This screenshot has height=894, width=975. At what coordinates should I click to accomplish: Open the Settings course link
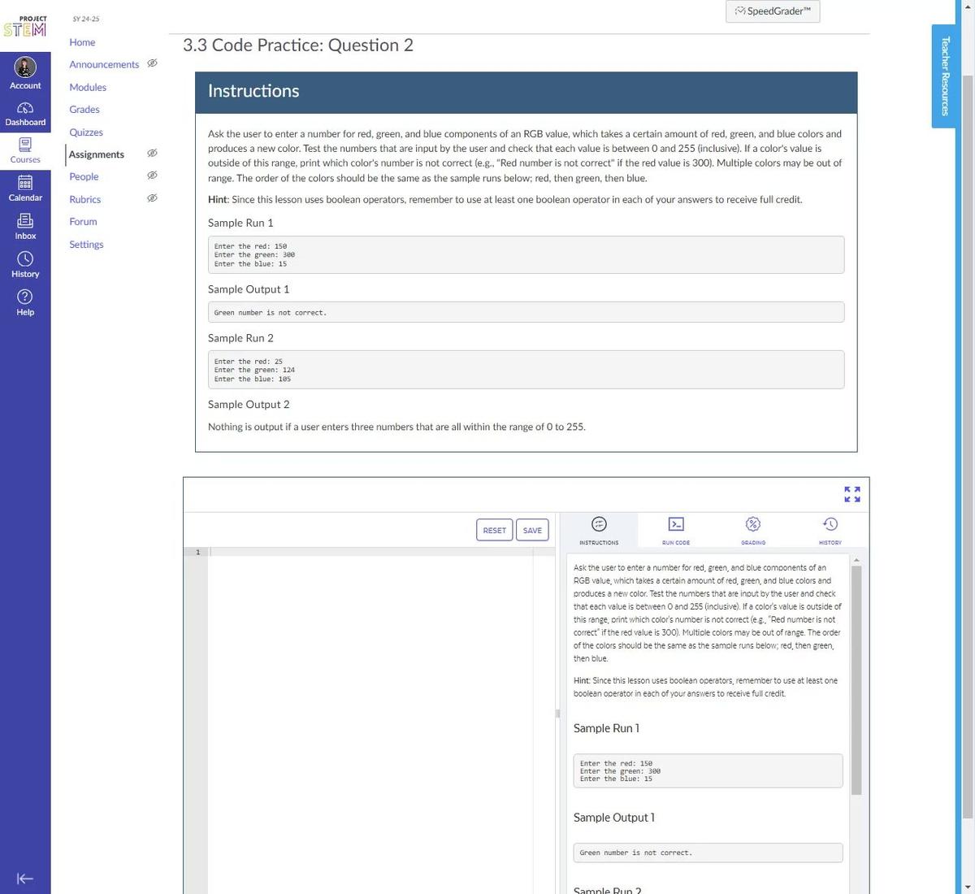(x=86, y=244)
